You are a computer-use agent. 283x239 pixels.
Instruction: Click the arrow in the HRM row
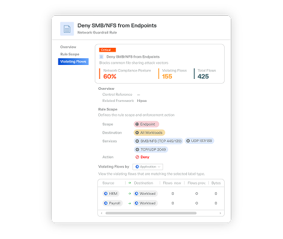[129, 194]
